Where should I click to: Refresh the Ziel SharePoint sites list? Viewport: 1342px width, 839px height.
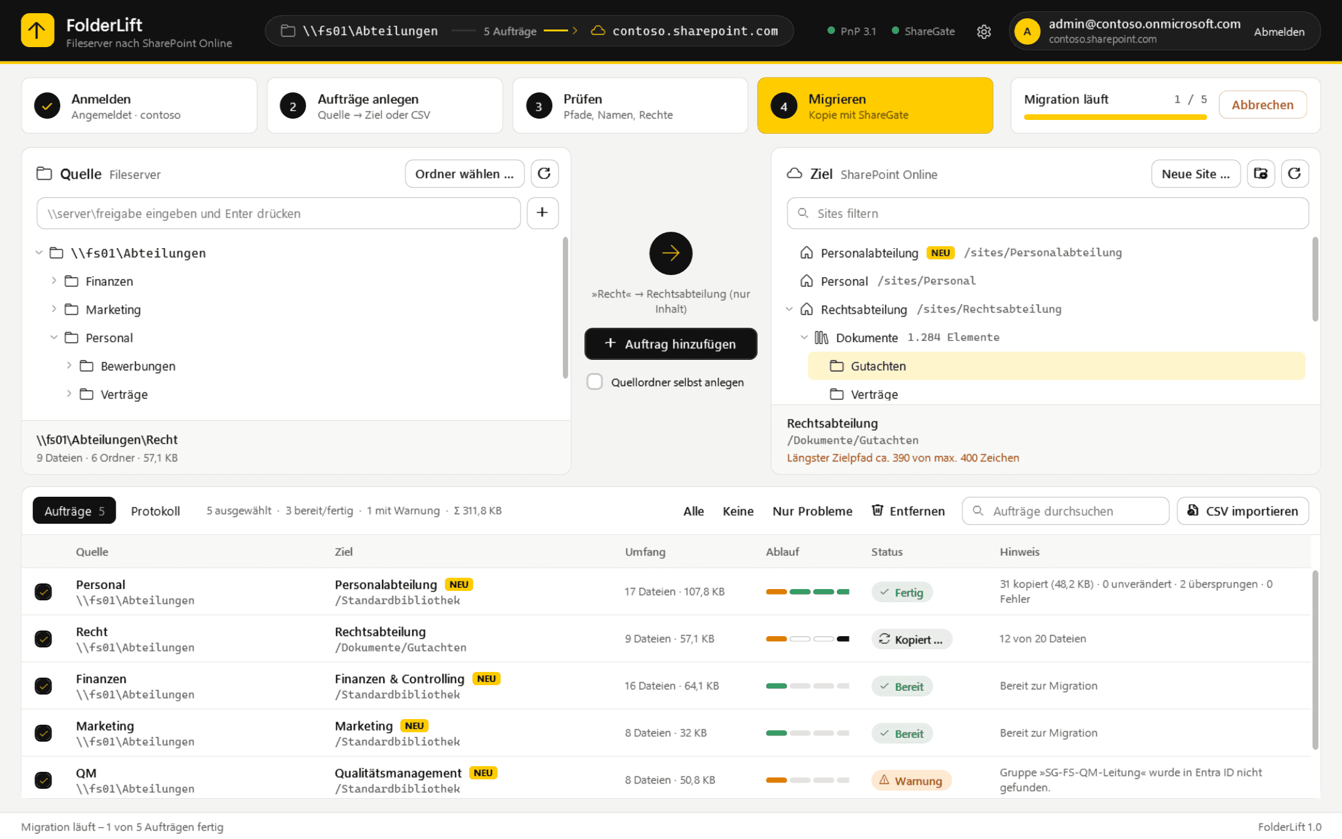[1294, 174]
